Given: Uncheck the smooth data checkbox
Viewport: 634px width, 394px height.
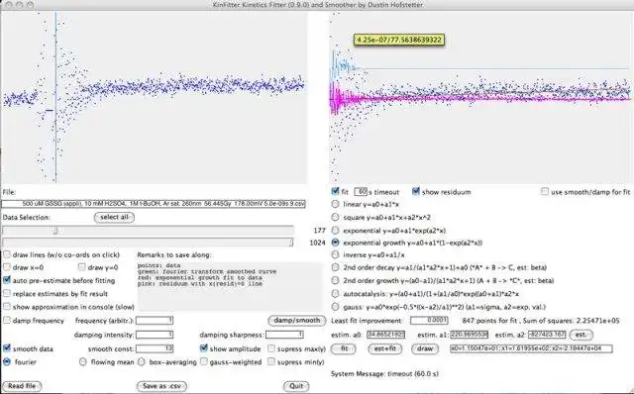Looking at the screenshot, I should tap(7, 348).
